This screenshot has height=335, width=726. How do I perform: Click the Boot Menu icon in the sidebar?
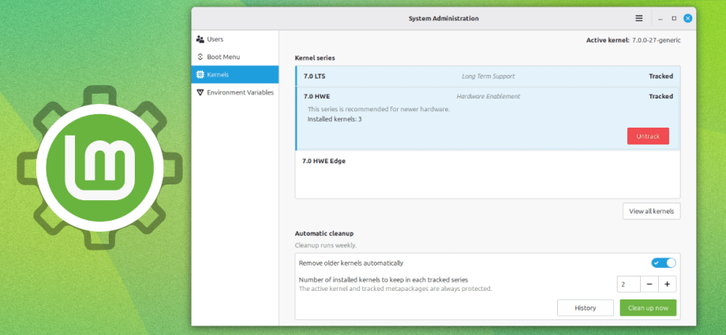tap(200, 57)
